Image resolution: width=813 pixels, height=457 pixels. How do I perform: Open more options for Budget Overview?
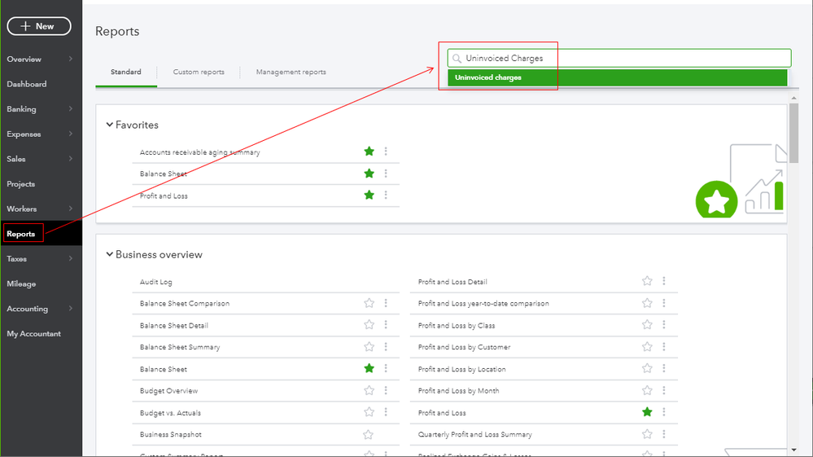point(386,390)
